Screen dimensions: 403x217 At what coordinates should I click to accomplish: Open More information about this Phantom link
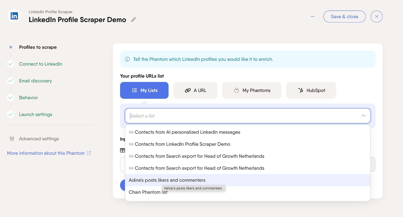[x=46, y=153]
